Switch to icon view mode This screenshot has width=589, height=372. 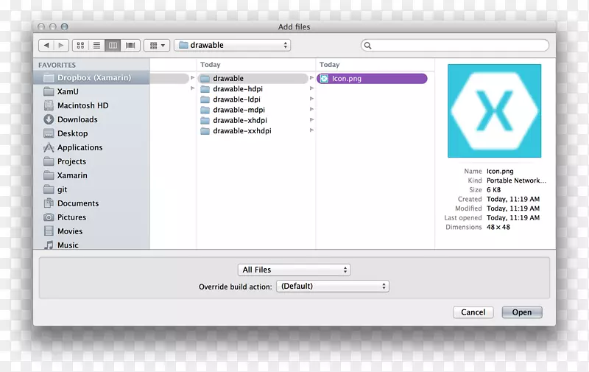point(81,46)
